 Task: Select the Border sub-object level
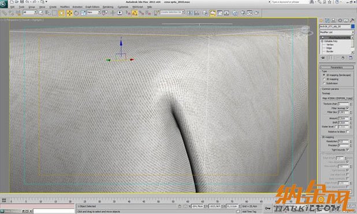(330, 51)
